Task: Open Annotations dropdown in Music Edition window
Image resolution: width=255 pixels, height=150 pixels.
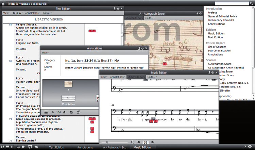Action: point(117,77)
